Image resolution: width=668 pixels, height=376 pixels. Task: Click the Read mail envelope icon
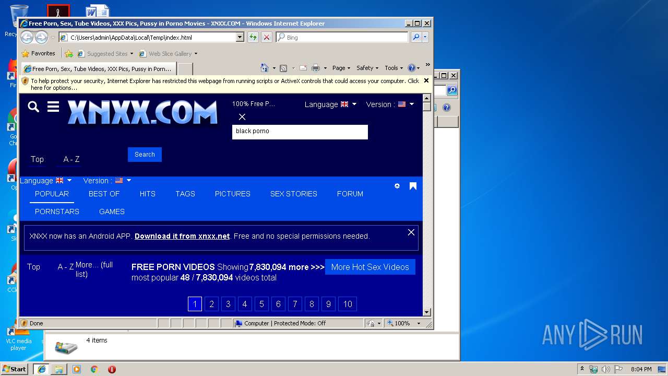303,68
